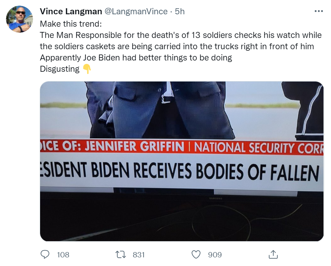Viewport: 331px width, 266px height.
Task: Click the 831 retweets count
Action: tap(139, 255)
